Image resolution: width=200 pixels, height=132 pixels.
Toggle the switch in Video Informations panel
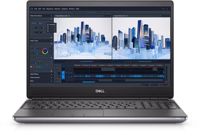pyautogui.click(x=36, y=23)
